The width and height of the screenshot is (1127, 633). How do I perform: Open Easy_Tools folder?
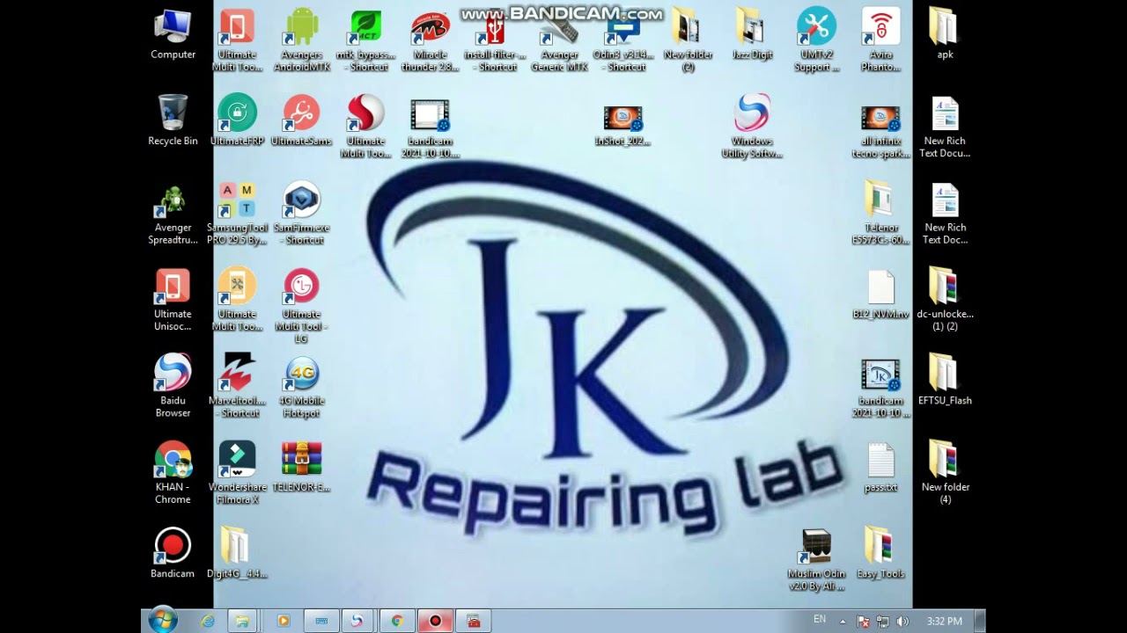tap(880, 552)
